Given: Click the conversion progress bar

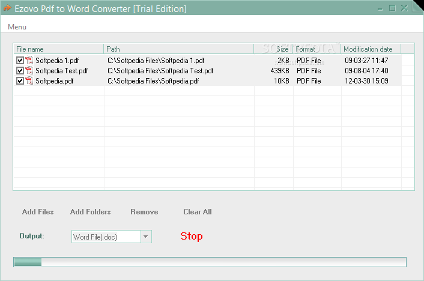Looking at the screenshot, I should click(210, 262).
